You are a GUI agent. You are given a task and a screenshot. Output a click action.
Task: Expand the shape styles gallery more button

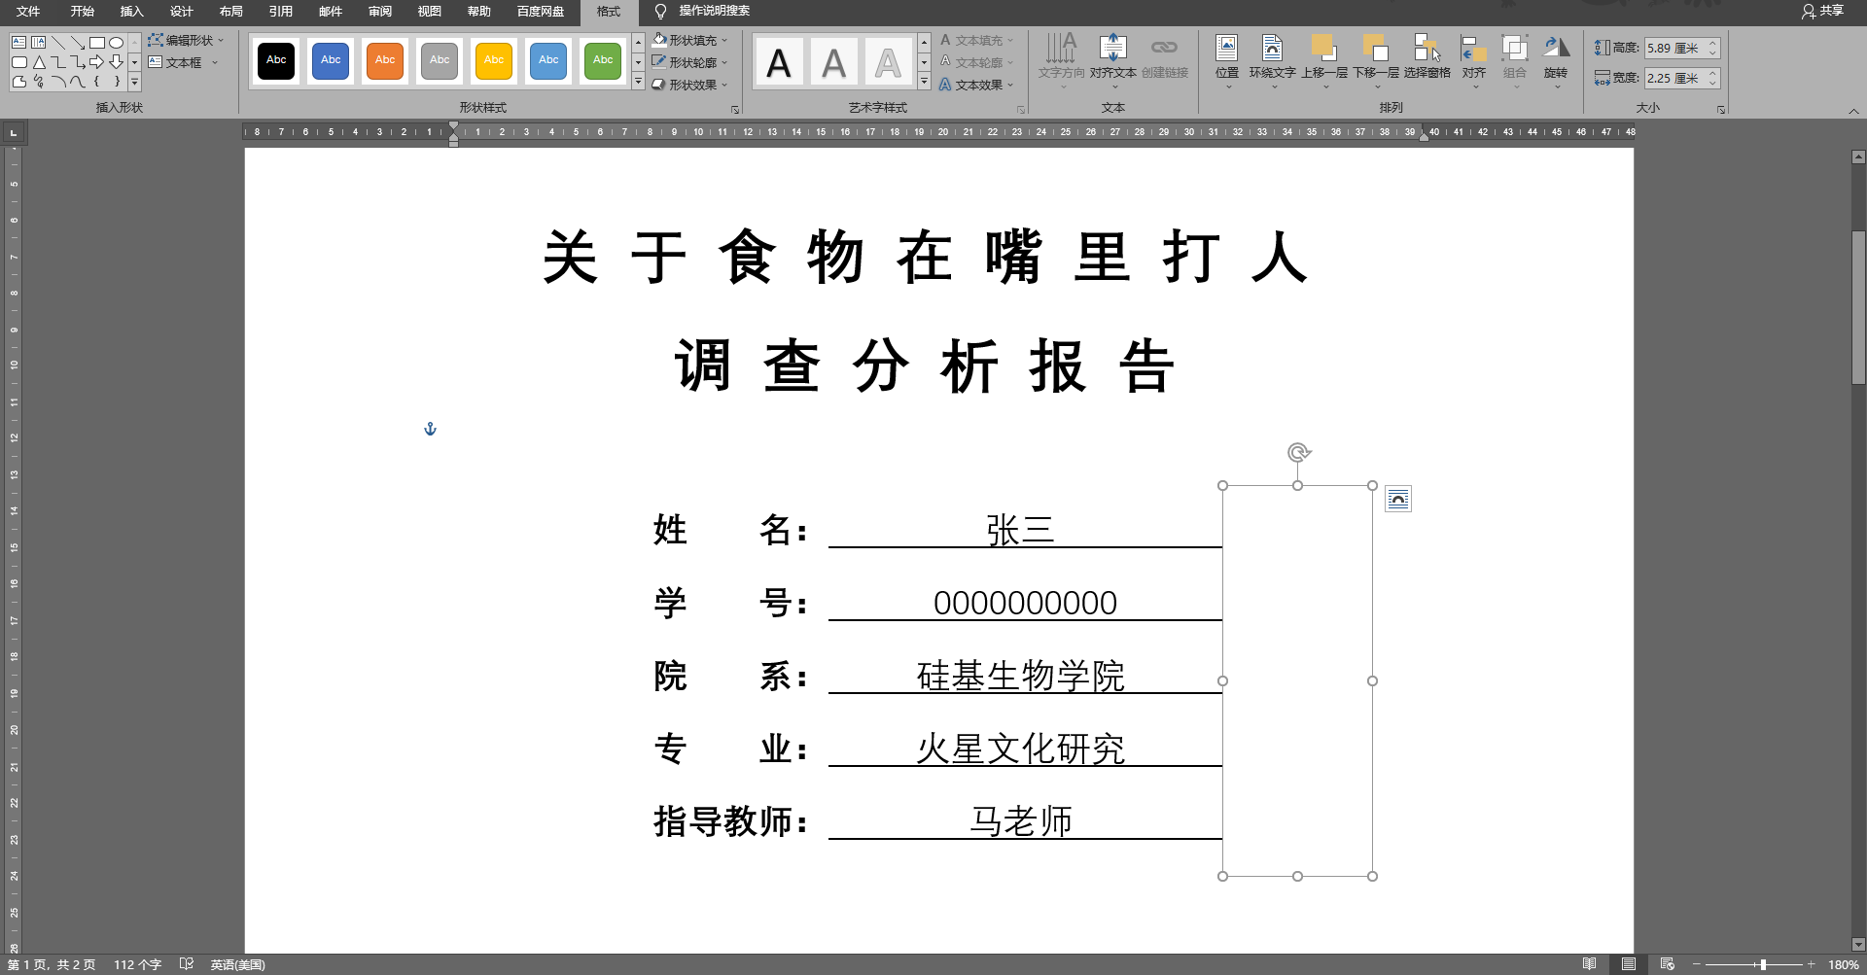[639, 83]
